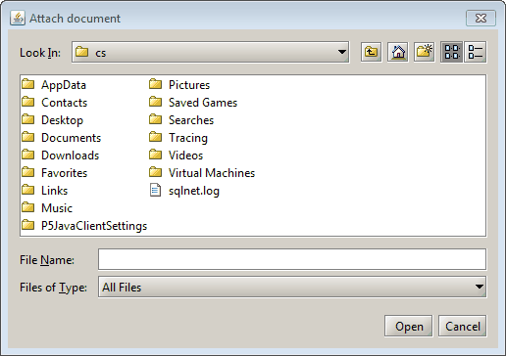Click the File Name input field
Viewport: 506px width, 356px height.
(x=292, y=259)
